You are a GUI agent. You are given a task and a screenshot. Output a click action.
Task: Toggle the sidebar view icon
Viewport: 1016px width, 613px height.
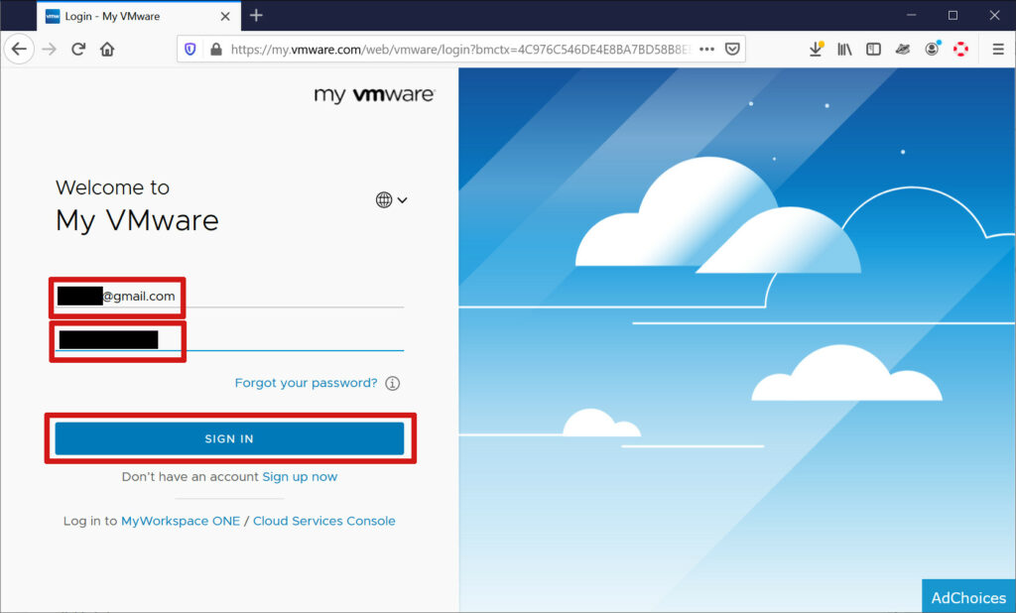pos(873,50)
